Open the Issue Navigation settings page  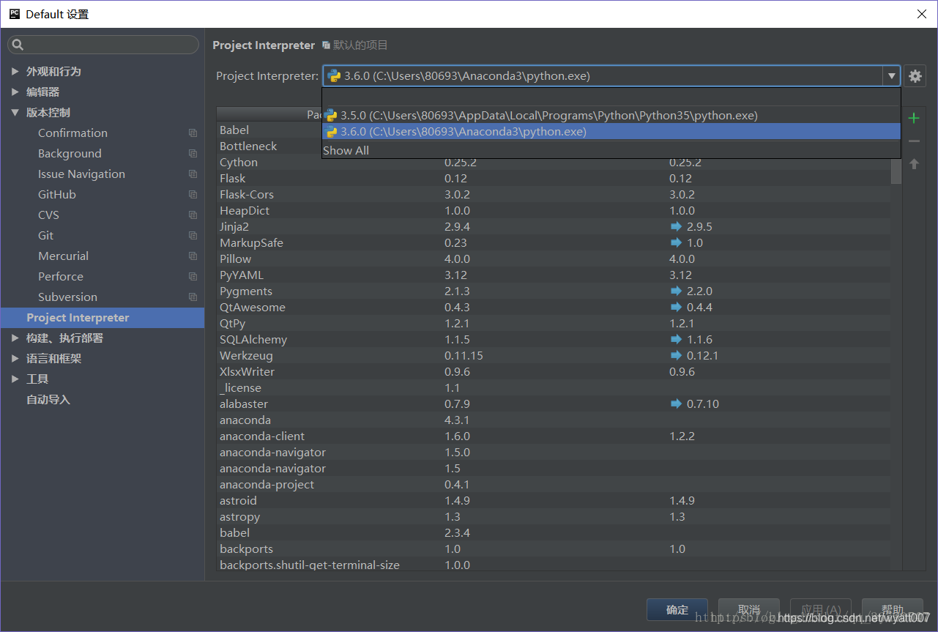click(81, 174)
